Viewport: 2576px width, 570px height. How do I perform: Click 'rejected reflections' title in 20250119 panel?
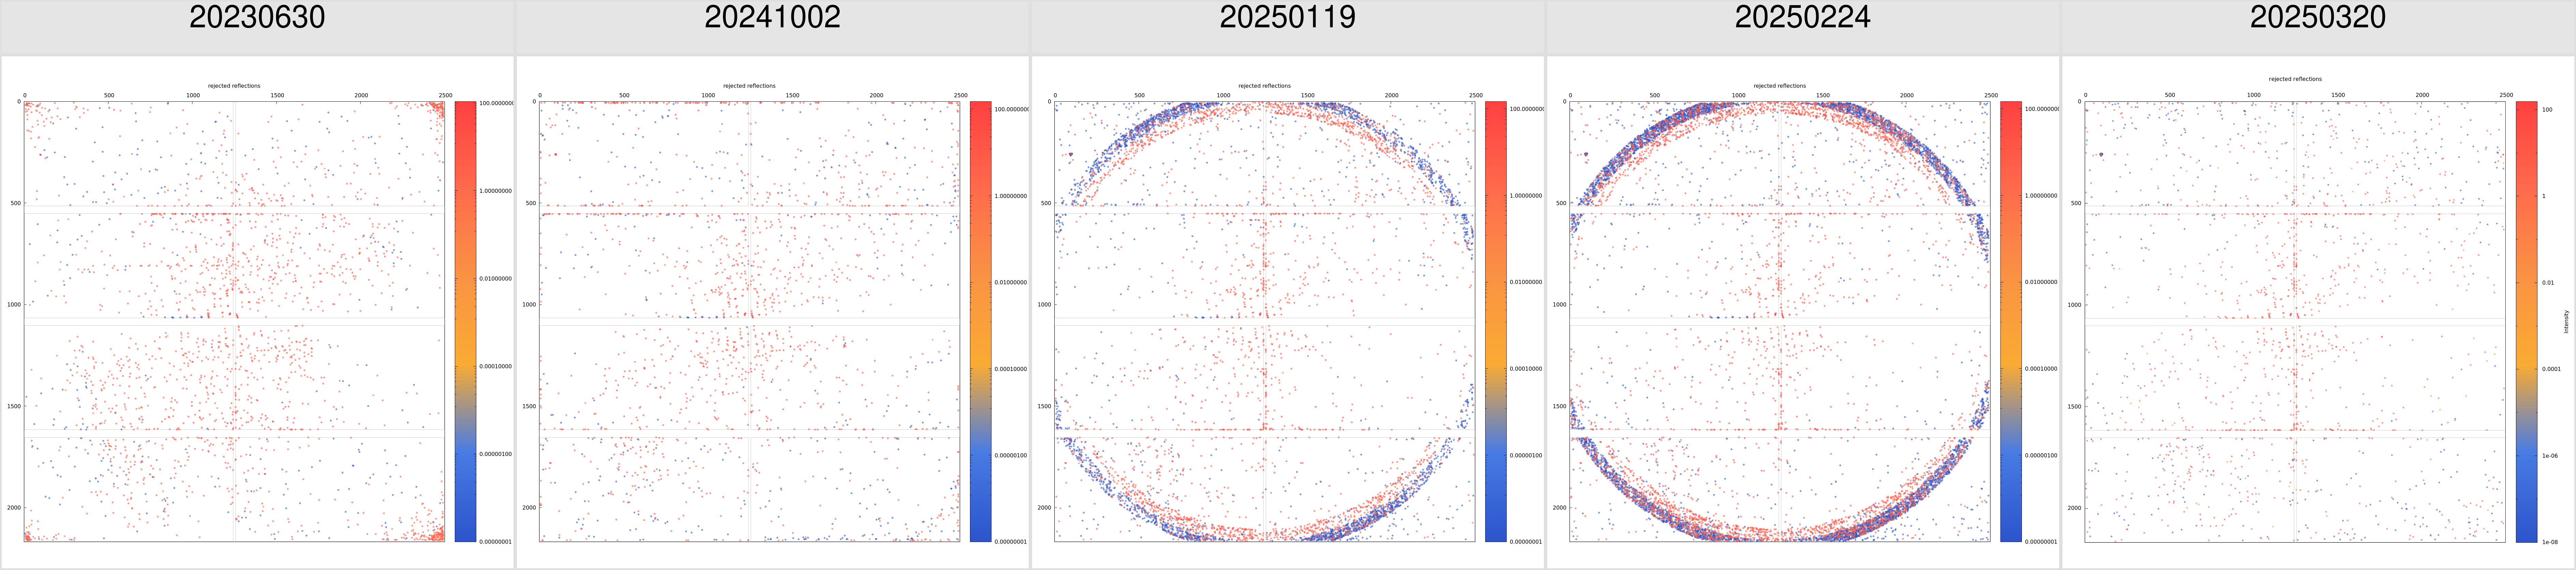tap(1264, 86)
